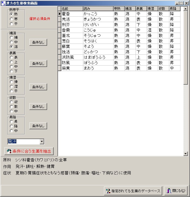Viewport: 190px width, 197px height.
Task: Click 条件なし button beside 燥湿 group
Action: coord(38,87)
